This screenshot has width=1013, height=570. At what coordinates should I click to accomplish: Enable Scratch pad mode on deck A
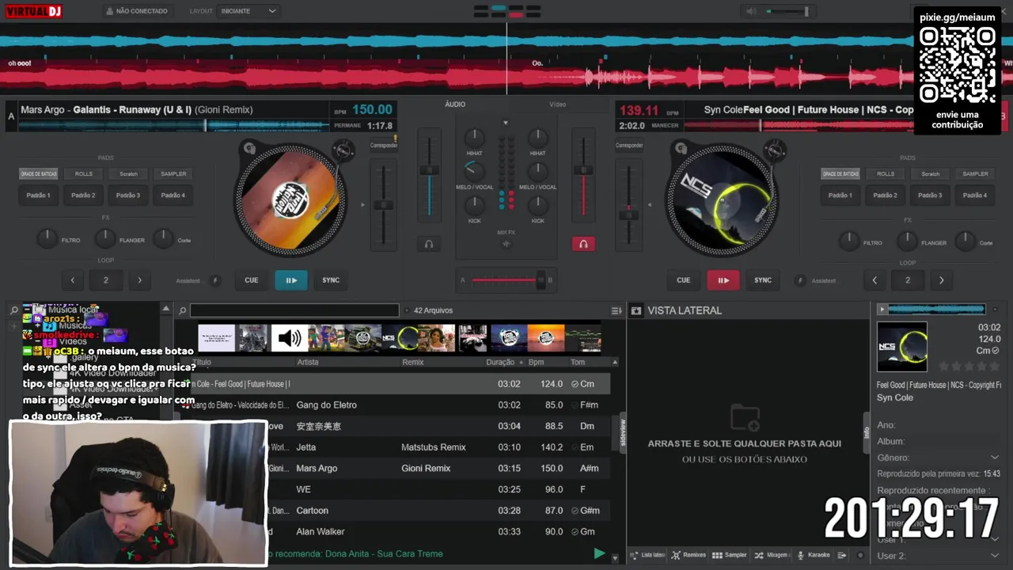coord(128,173)
